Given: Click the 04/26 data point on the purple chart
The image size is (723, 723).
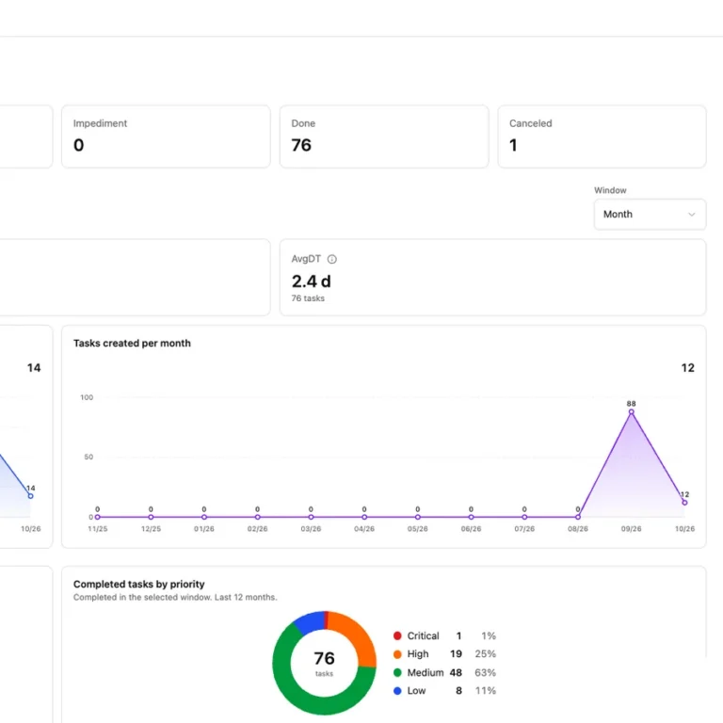Looking at the screenshot, I should (364, 517).
